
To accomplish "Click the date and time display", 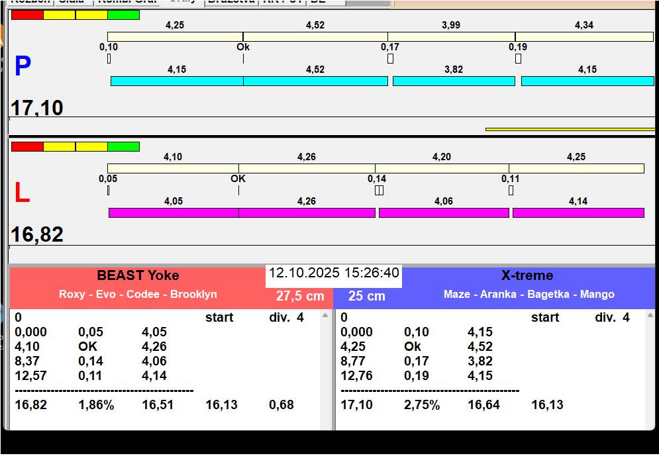I will click(334, 273).
